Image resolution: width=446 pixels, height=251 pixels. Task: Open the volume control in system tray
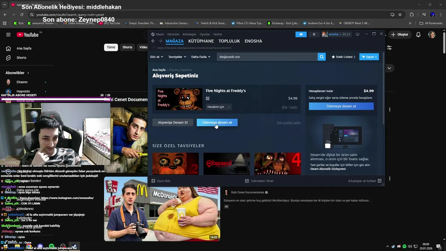pos(410,246)
